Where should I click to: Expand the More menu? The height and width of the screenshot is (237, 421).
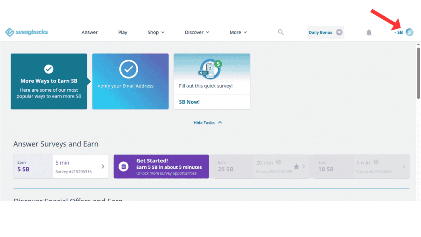click(x=238, y=32)
